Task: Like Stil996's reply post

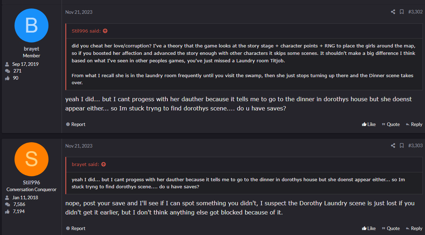Action: click(369, 228)
